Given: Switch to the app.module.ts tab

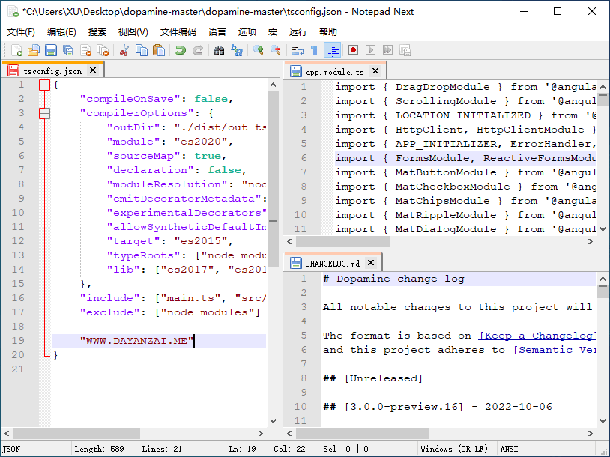Looking at the screenshot, I should click(334, 72).
